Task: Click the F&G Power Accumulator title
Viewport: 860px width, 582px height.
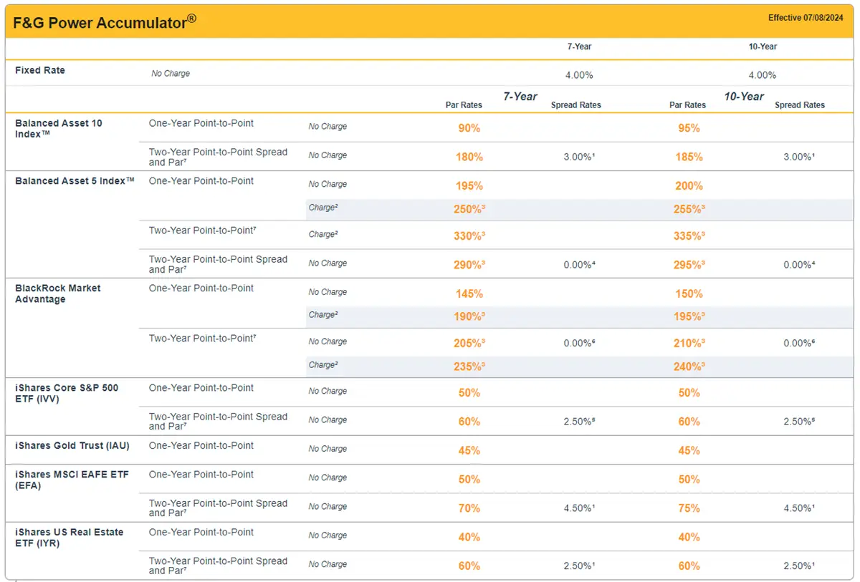Action: [x=105, y=21]
